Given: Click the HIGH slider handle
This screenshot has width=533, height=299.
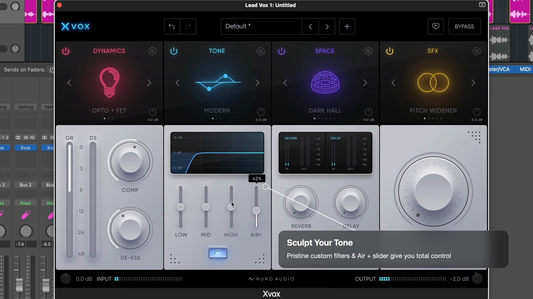Looking at the screenshot, I should point(231,207).
